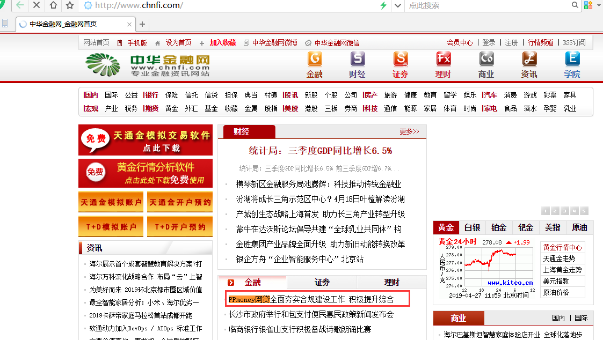Select the 白银 chart tab
Image resolution: width=603 pixels, height=340 pixels.
point(472,228)
